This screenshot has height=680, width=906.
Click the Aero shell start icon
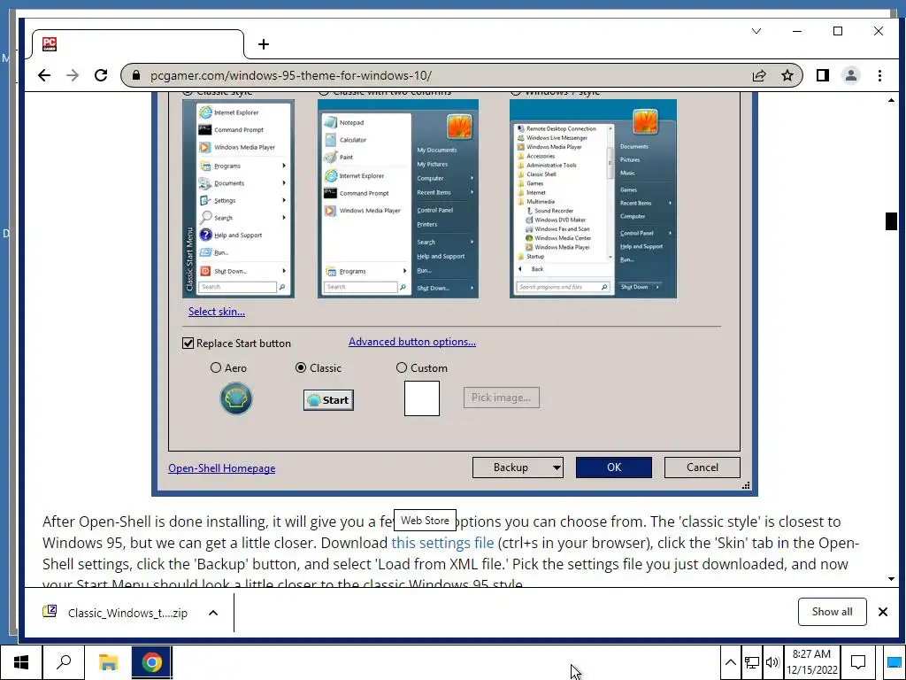tap(235, 398)
